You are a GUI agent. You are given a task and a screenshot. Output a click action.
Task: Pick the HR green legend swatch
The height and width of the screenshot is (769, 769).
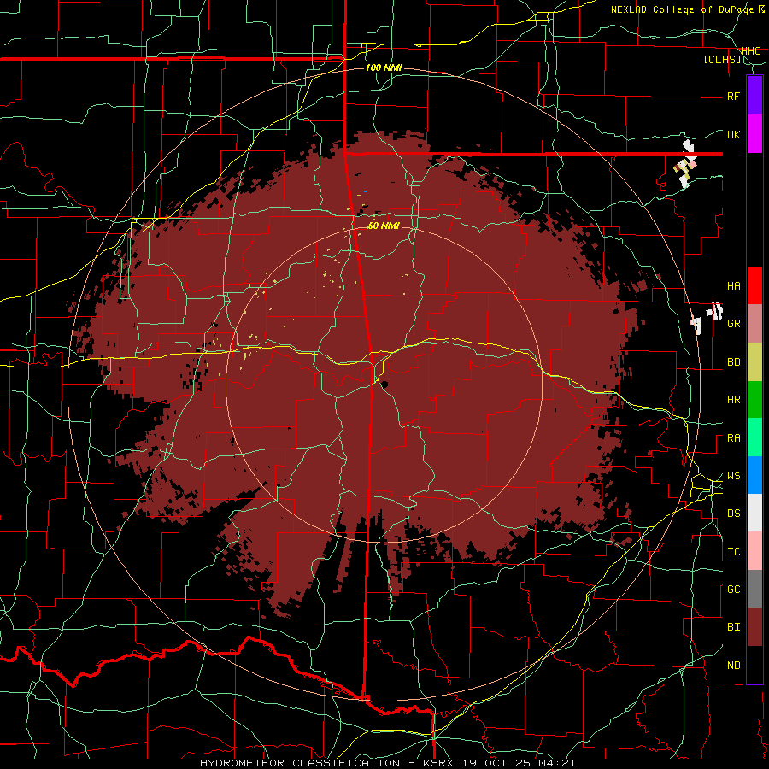754,400
